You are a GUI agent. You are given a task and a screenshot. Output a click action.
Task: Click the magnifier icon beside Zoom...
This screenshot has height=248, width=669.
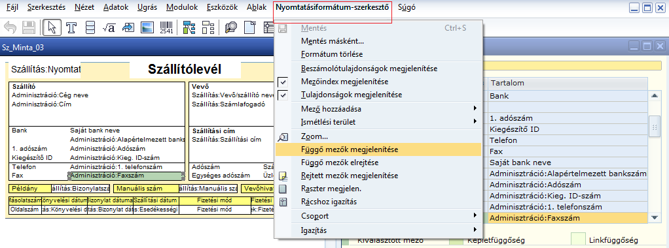tap(283, 137)
